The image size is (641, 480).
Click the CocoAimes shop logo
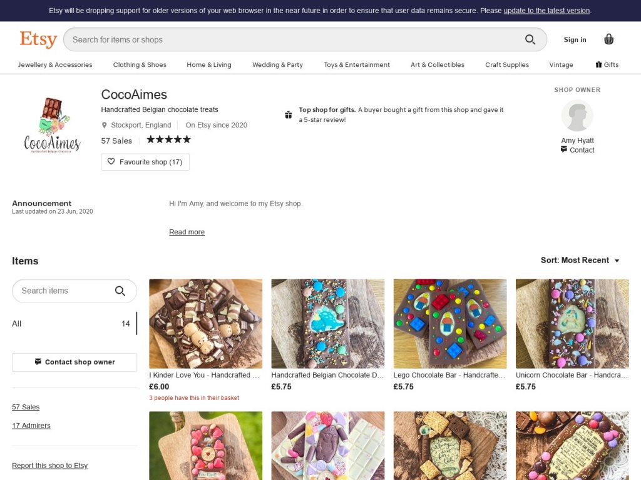52,126
